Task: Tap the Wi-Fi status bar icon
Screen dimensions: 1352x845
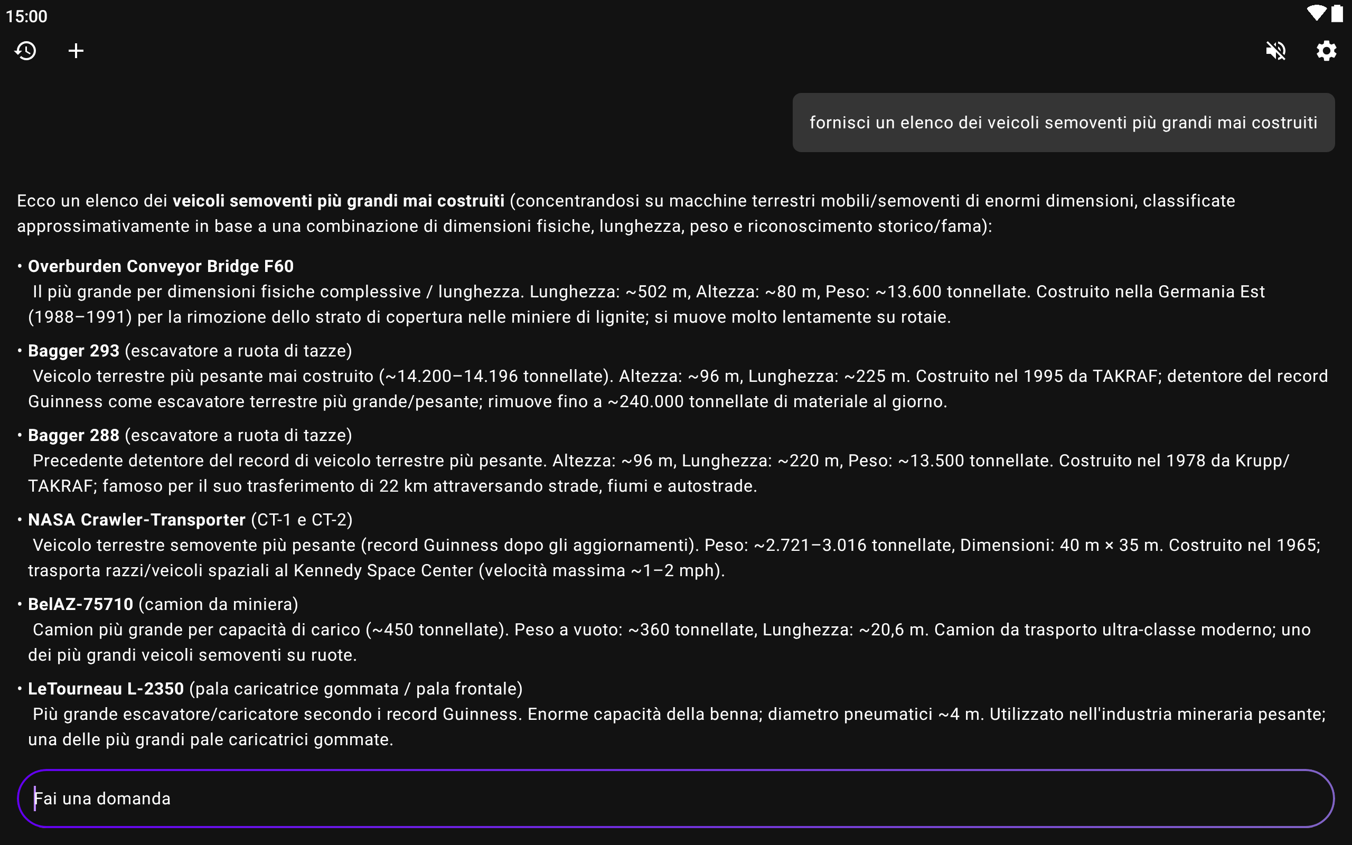Action: pyautogui.click(x=1316, y=13)
